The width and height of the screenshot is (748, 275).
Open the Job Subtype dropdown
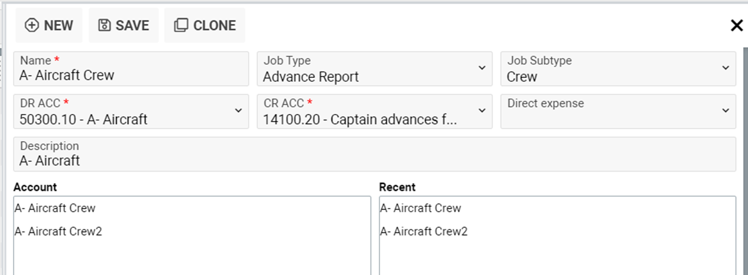click(x=726, y=68)
